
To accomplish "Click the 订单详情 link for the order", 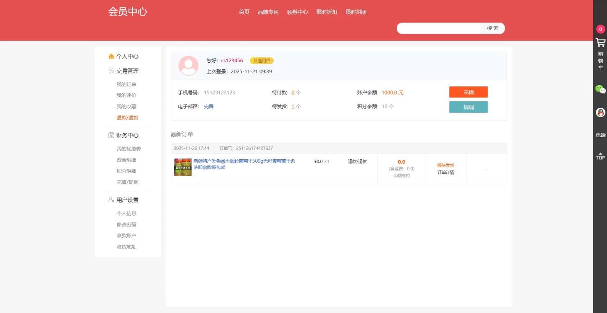I will [x=446, y=172].
